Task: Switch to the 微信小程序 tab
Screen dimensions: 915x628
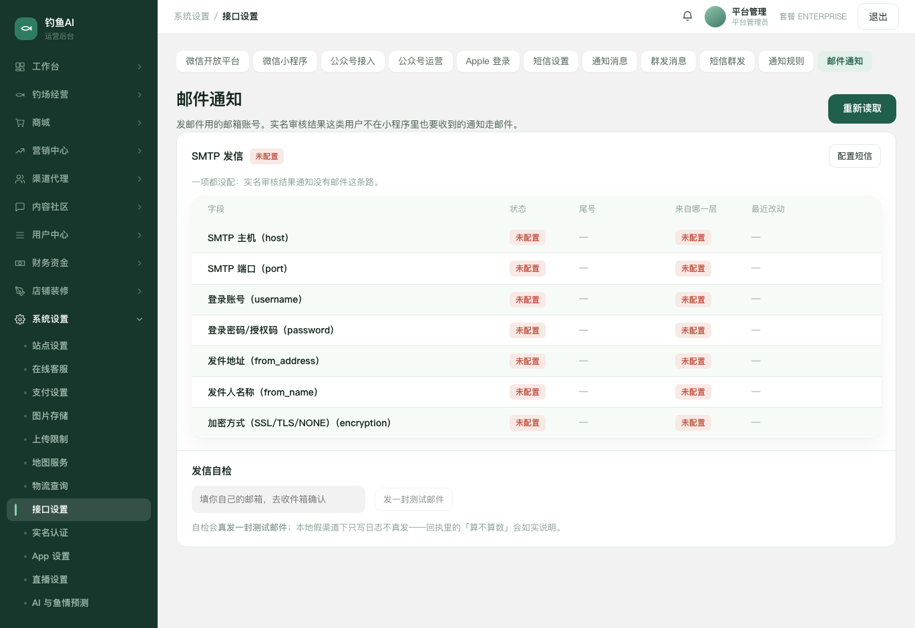Action: click(285, 61)
